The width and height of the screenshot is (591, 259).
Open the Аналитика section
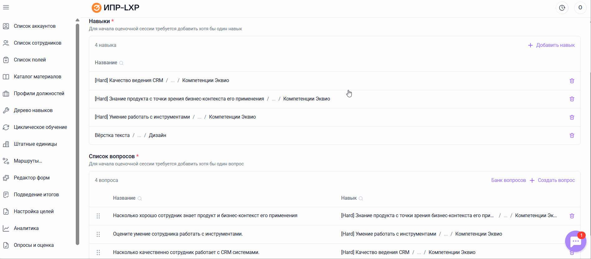[x=26, y=228]
